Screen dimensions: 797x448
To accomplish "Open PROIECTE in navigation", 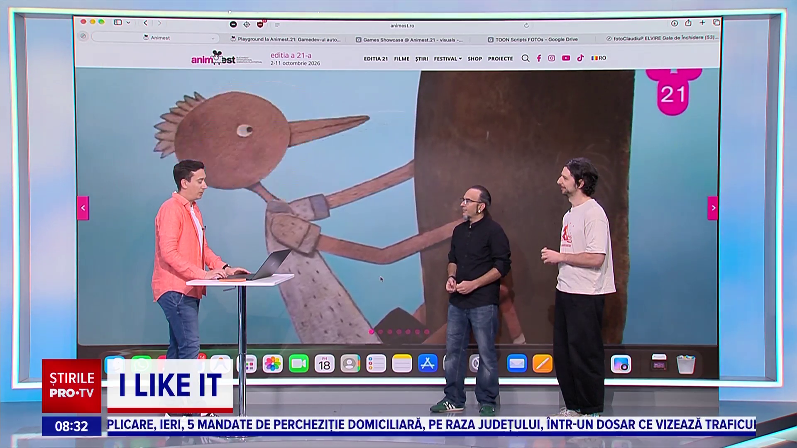I will (500, 58).
